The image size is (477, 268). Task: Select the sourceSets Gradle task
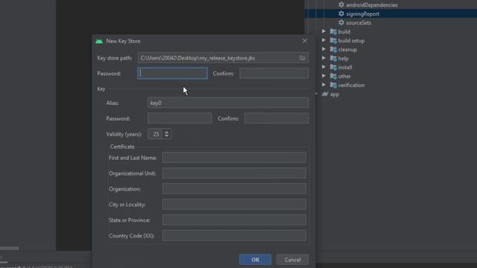click(x=358, y=23)
